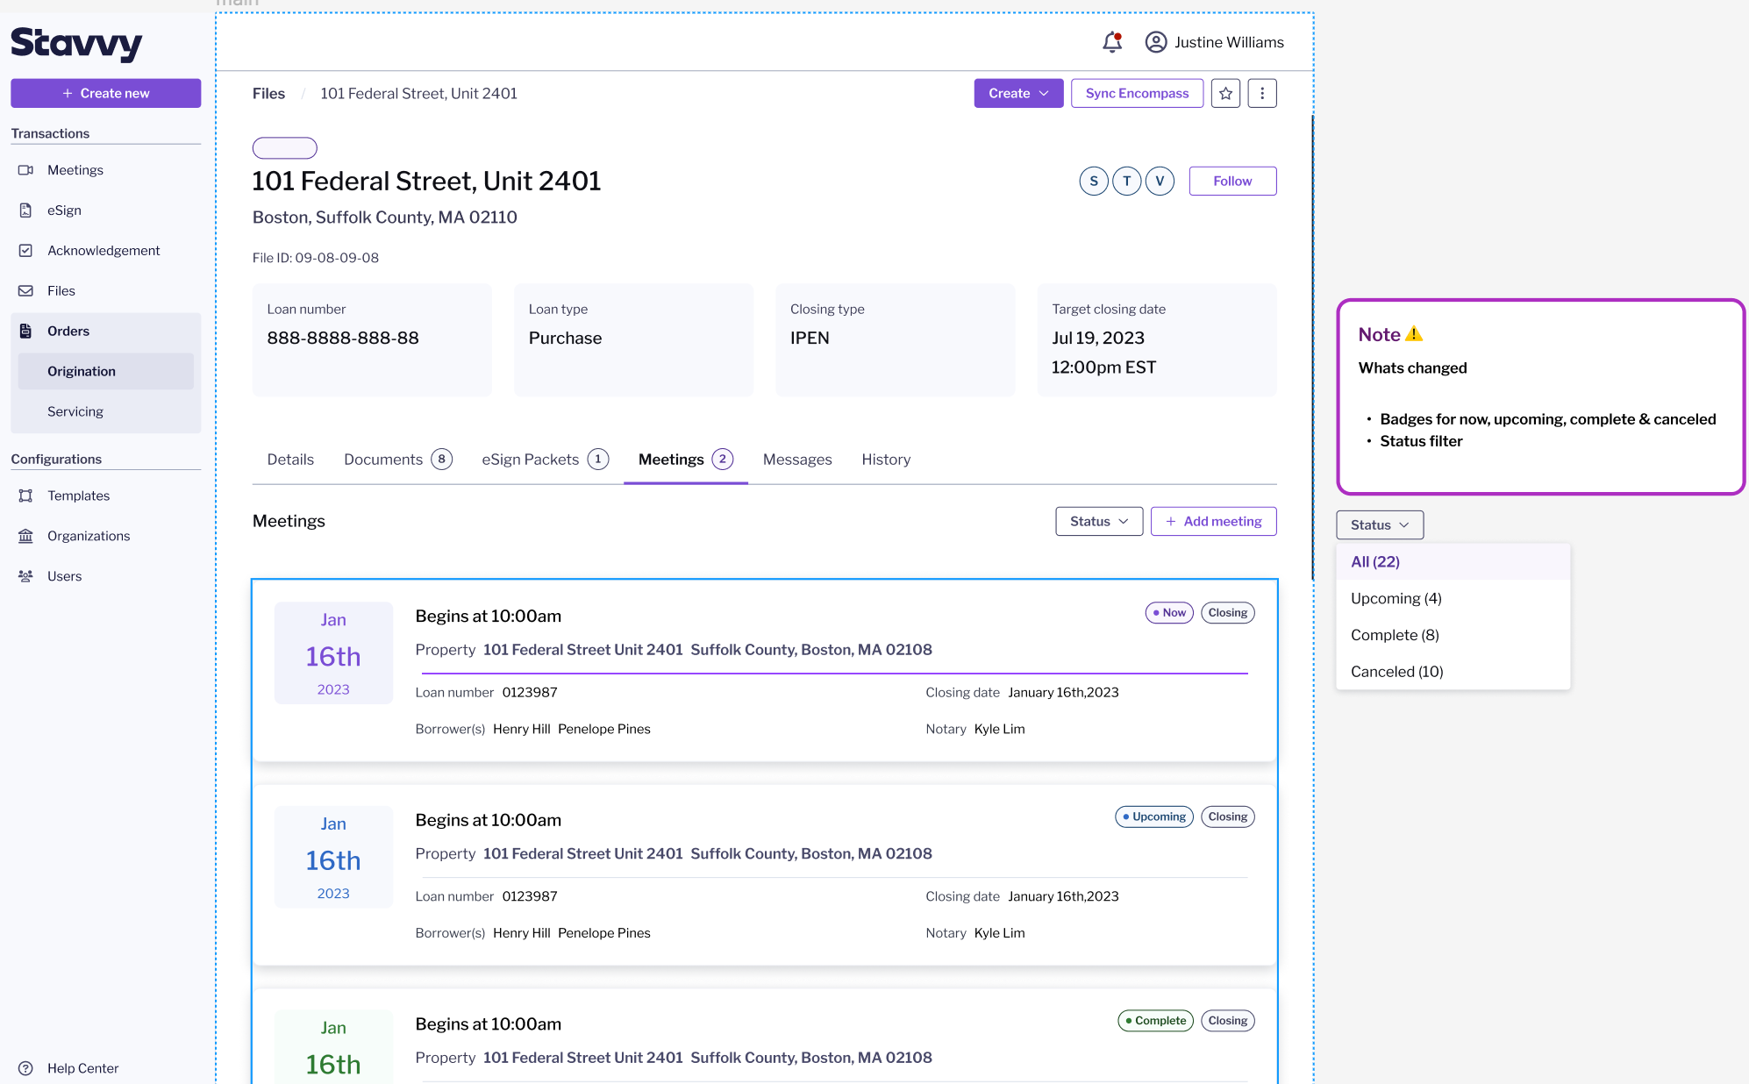1749x1084 pixels.
Task: Click the blue Jan 16th date tile
Action: point(333,857)
